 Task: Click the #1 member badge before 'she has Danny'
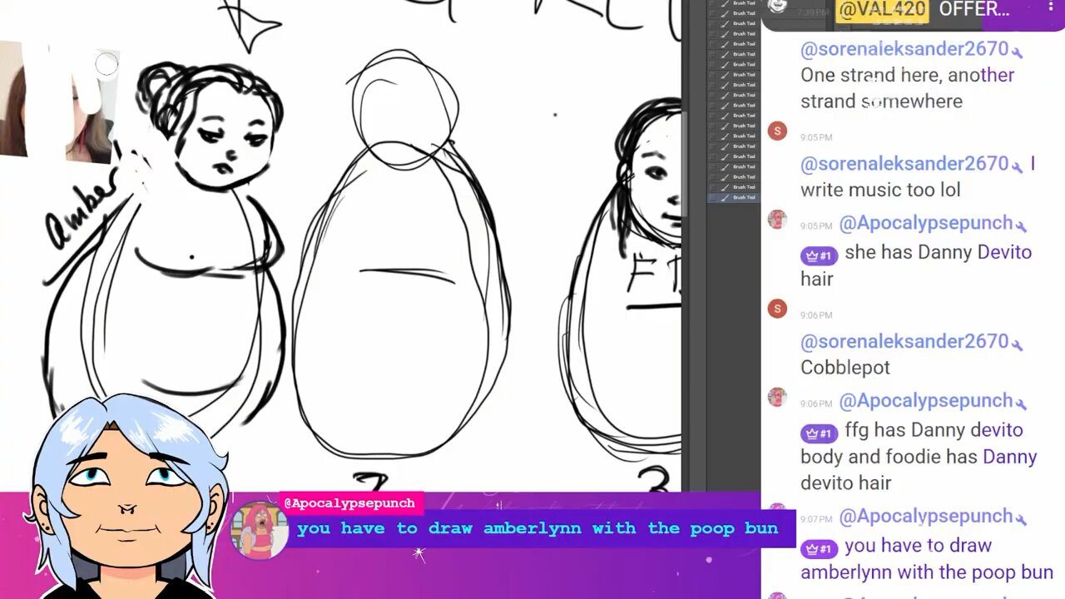819,255
